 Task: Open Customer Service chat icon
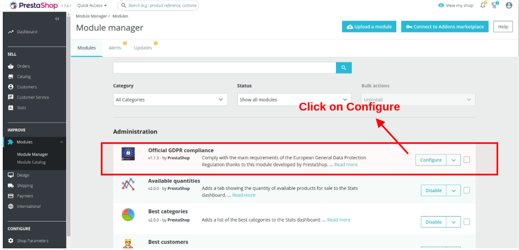(x=11, y=97)
